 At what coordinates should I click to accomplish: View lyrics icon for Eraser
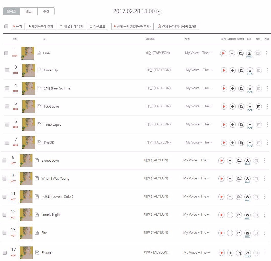[37, 252]
